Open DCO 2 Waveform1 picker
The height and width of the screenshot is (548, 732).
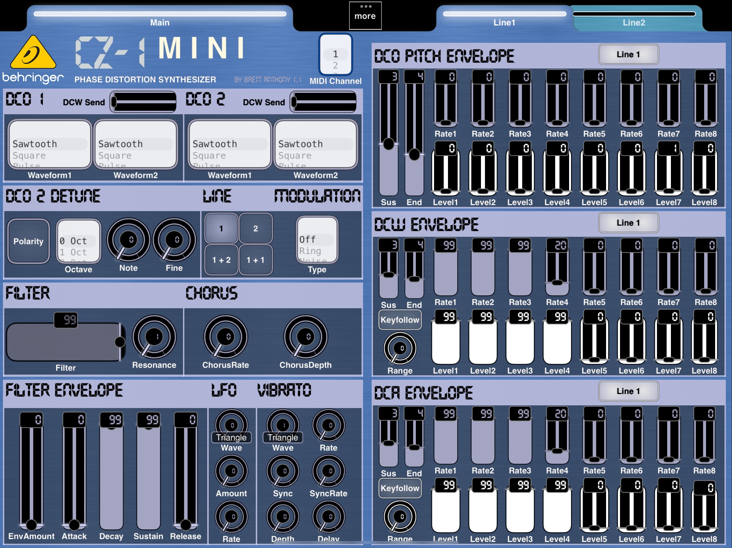(230, 144)
